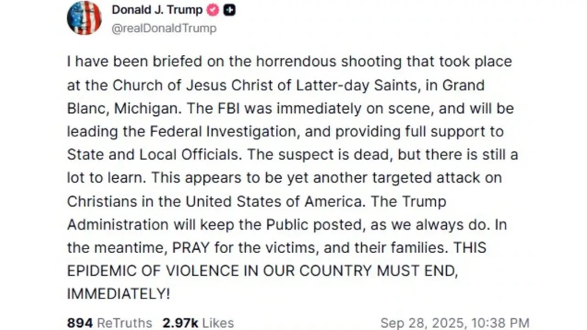
Task: Click the Sep 28, 2025 date
Action: pos(420,323)
